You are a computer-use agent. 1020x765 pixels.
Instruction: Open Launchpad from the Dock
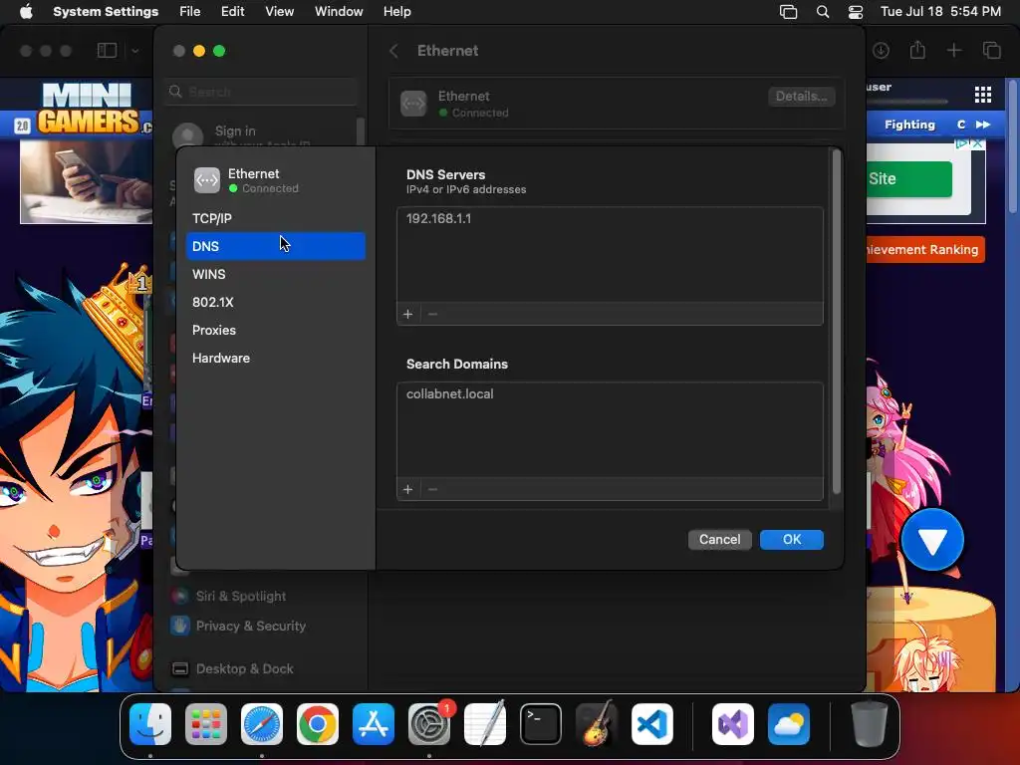[x=205, y=724]
